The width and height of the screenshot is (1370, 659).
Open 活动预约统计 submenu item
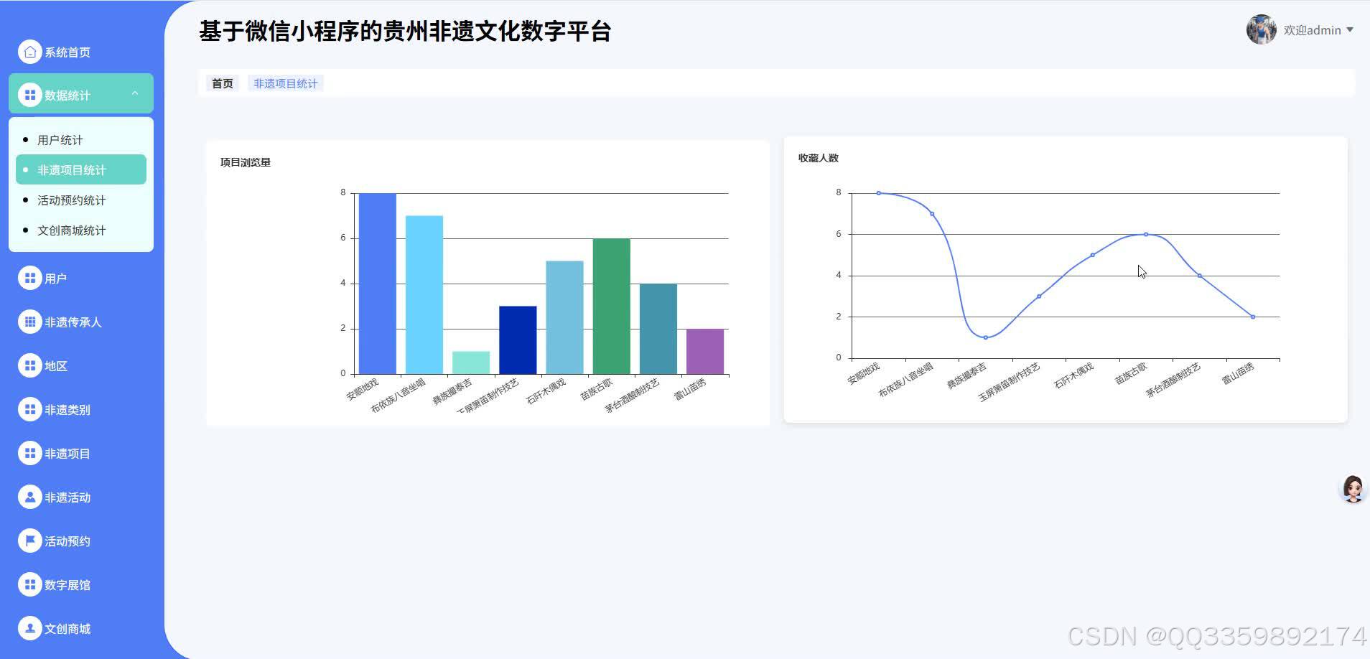point(81,200)
